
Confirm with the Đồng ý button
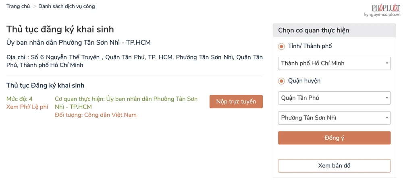[x=334, y=138]
